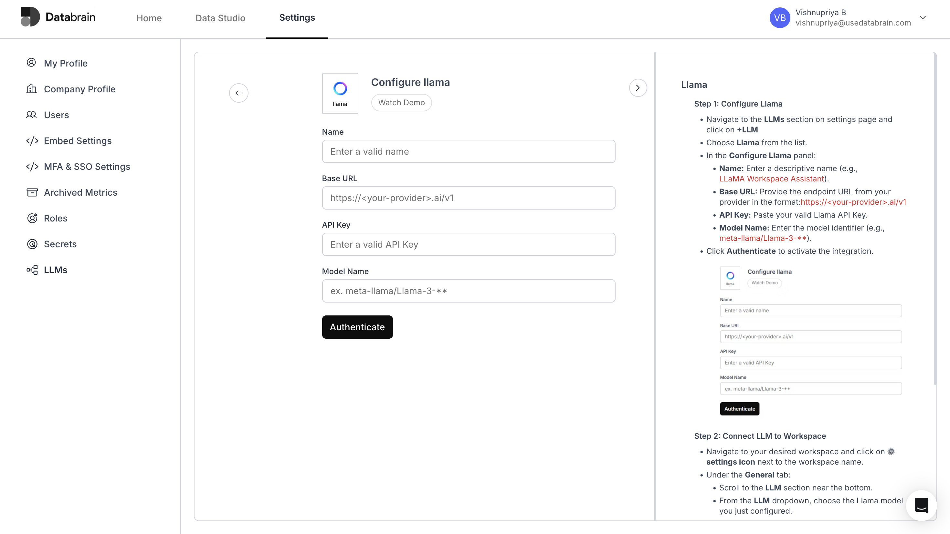Viewport: 950px width, 534px height.
Task: Click the Watch Demo button
Action: click(x=401, y=102)
